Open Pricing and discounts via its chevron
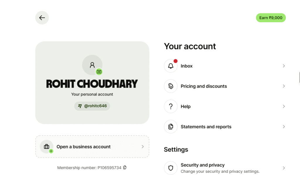This screenshot has height=175, width=300. [x=284, y=86]
